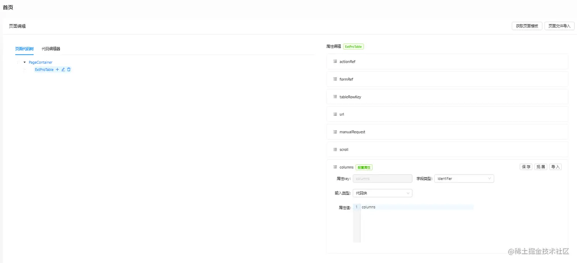This screenshot has width=577, height=263.
Task: Collapse the PageContainer tree node arrow
Action: (x=24, y=62)
